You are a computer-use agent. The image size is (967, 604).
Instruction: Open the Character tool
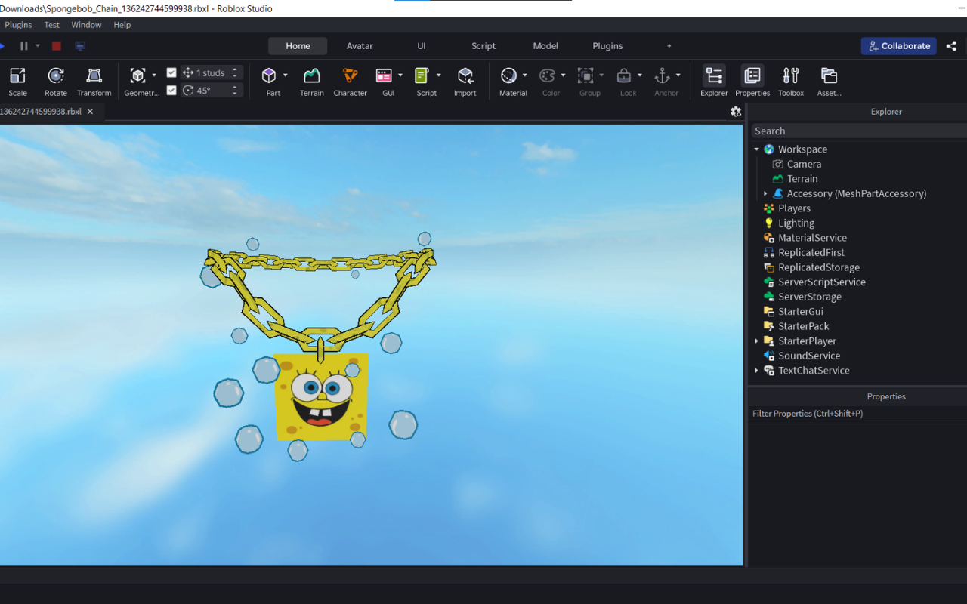[350, 82]
